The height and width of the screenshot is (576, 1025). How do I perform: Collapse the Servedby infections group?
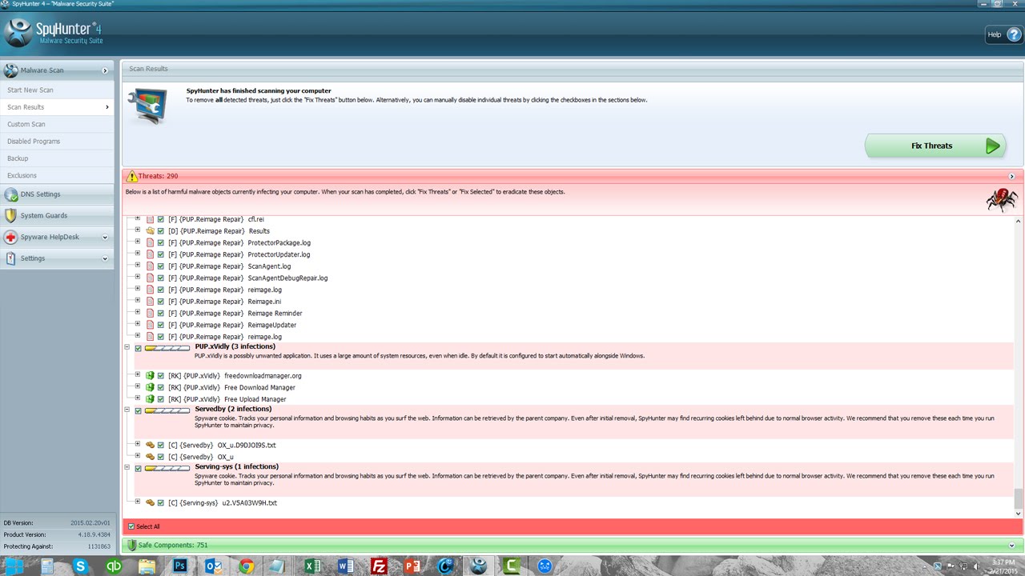click(x=127, y=410)
